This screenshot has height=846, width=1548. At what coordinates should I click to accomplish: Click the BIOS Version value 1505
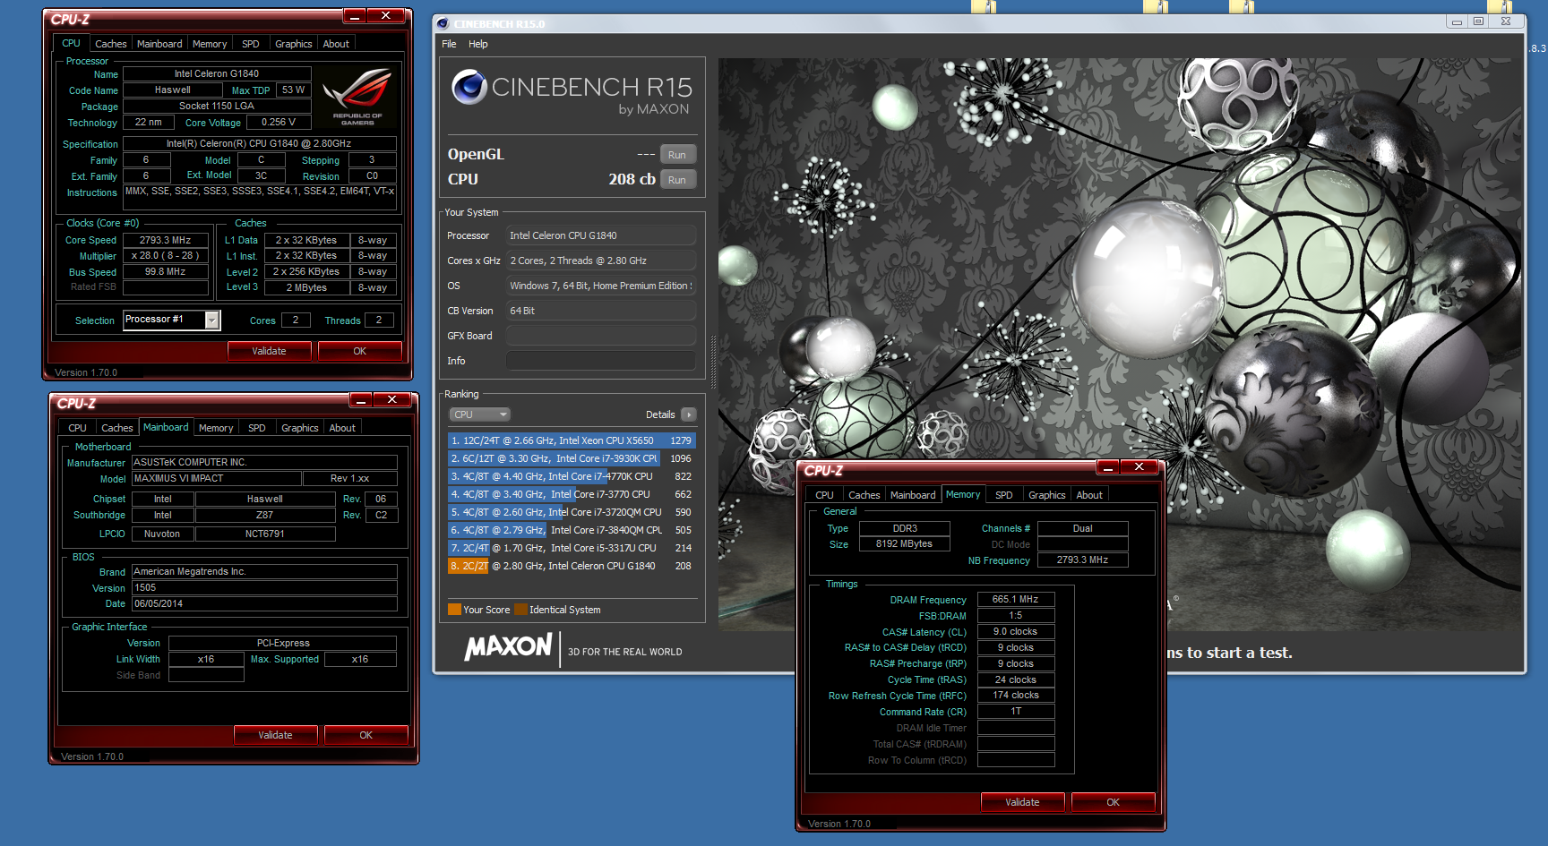[x=264, y=588]
